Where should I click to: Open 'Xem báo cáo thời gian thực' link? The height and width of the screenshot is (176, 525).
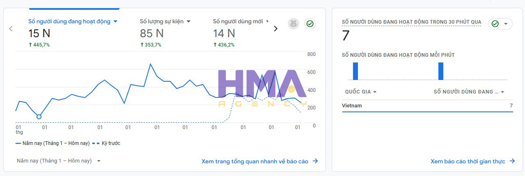(x=472, y=161)
